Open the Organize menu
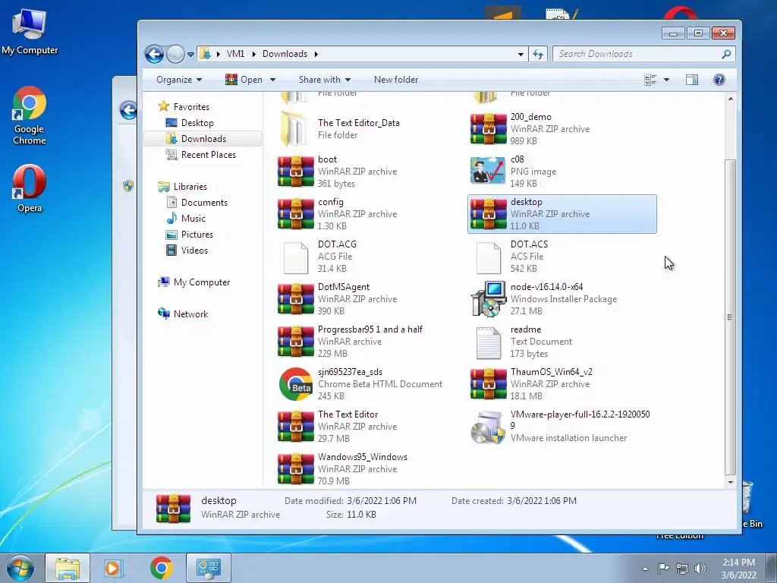 (x=179, y=80)
